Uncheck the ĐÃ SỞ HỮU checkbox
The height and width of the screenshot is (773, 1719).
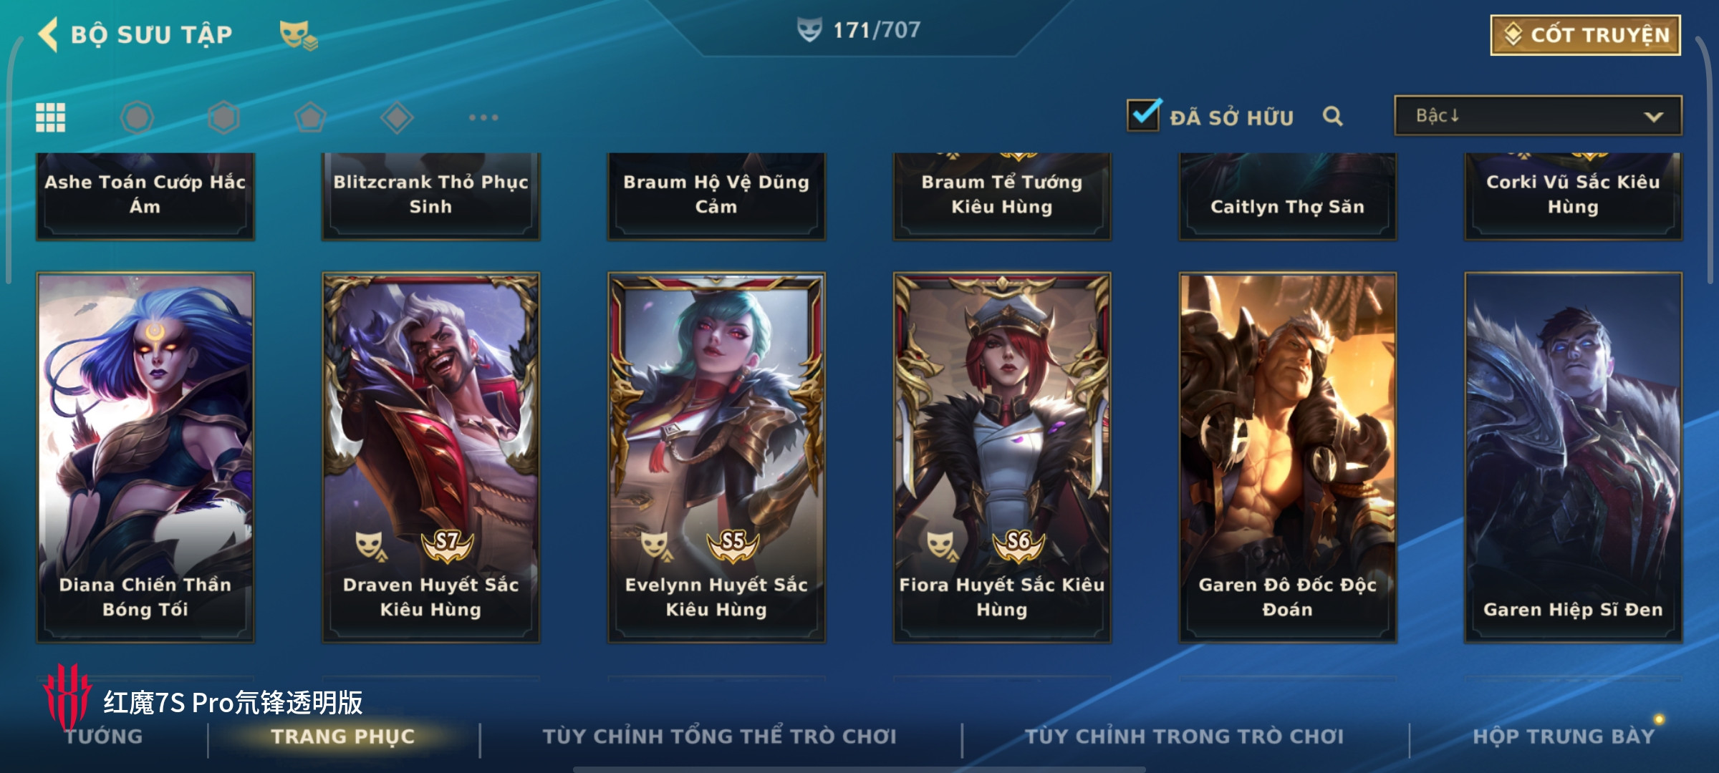coord(1144,115)
